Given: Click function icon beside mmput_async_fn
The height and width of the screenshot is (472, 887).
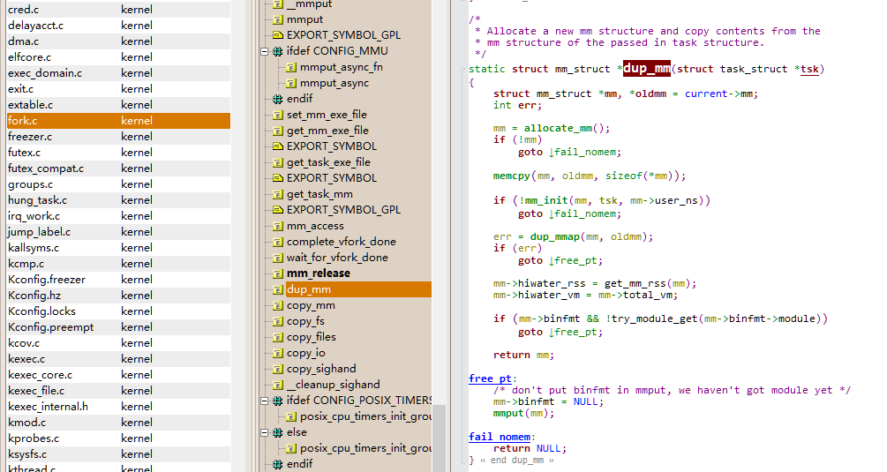Looking at the screenshot, I should [x=290, y=67].
